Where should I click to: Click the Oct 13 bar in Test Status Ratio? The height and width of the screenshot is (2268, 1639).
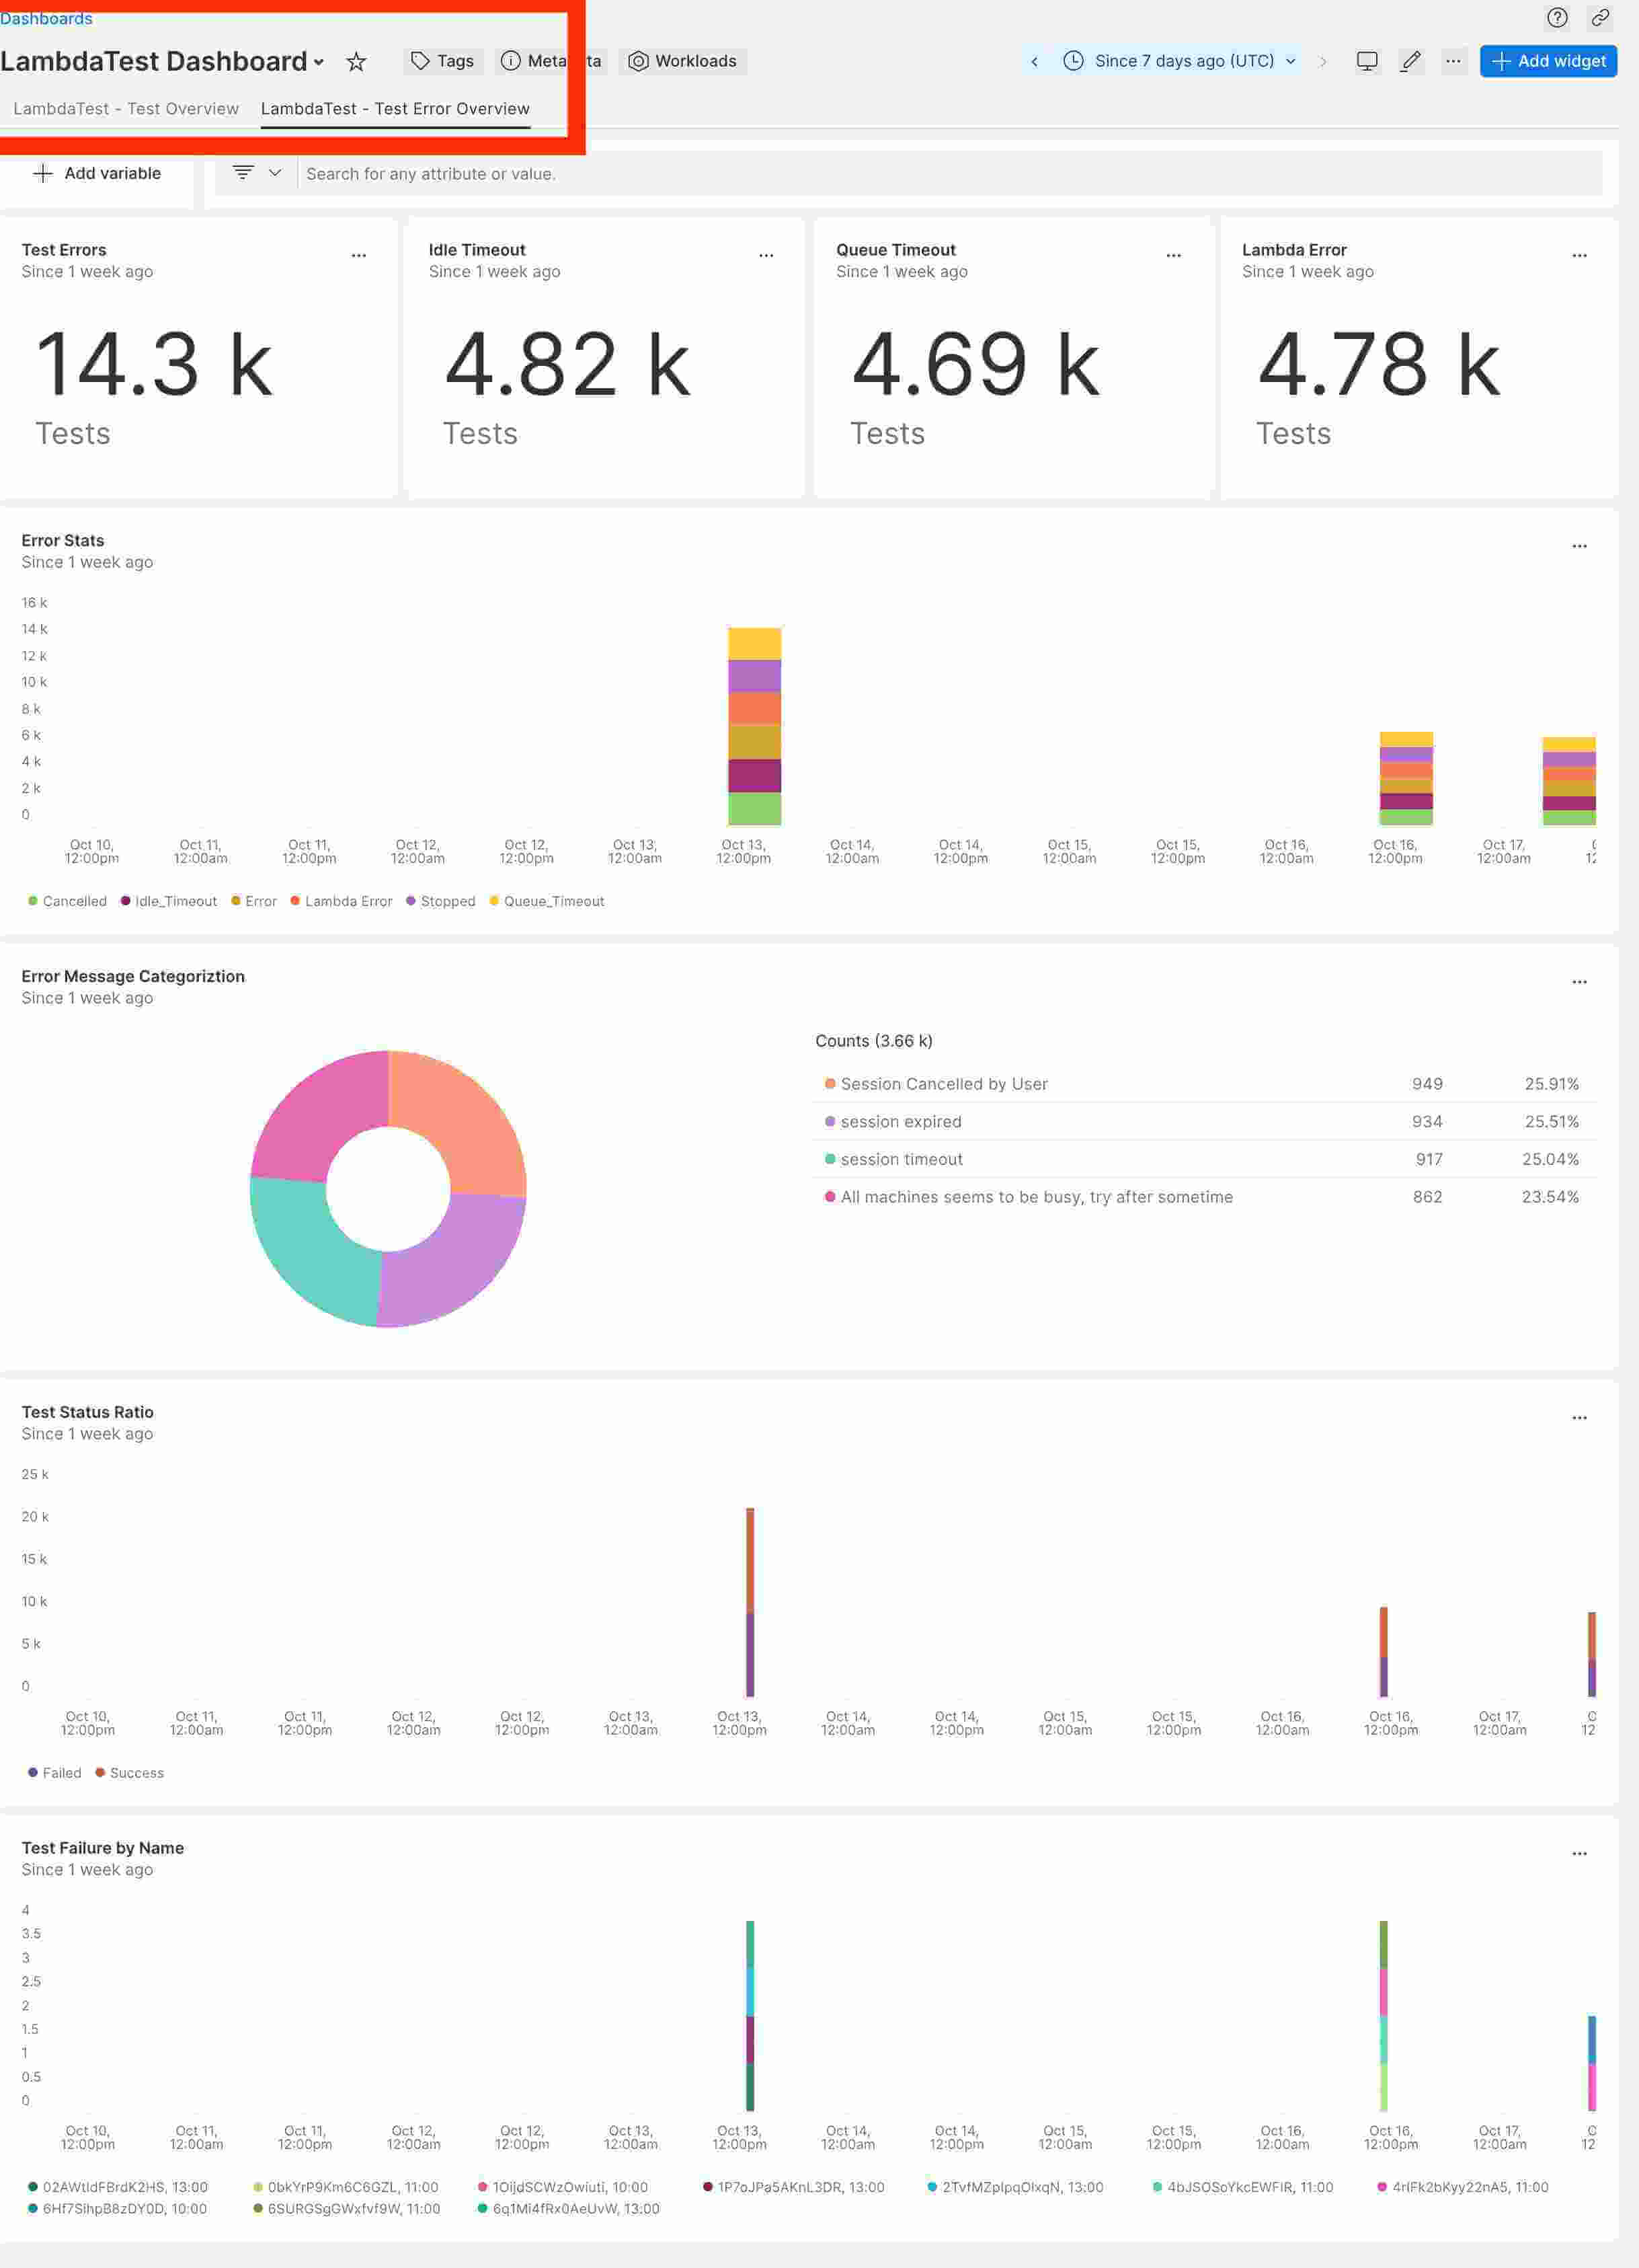[x=750, y=1602]
